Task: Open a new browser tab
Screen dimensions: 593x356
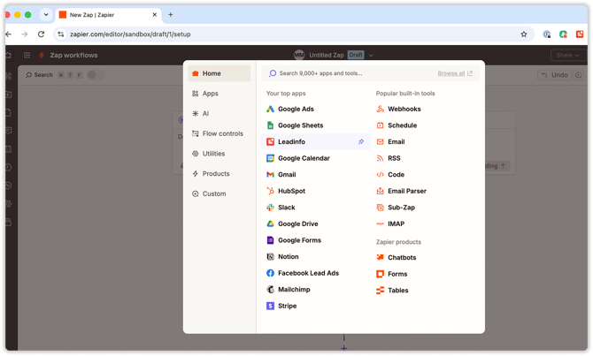Action: [171, 15]
